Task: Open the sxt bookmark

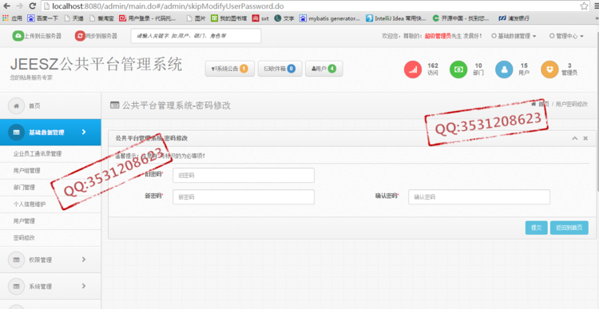Action: [x=260, y=18]
